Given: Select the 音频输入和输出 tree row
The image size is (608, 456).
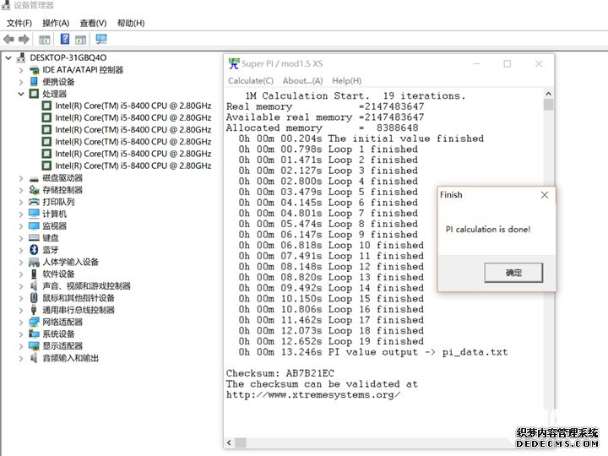Looking at the screenshot, I should coord(64,358).
